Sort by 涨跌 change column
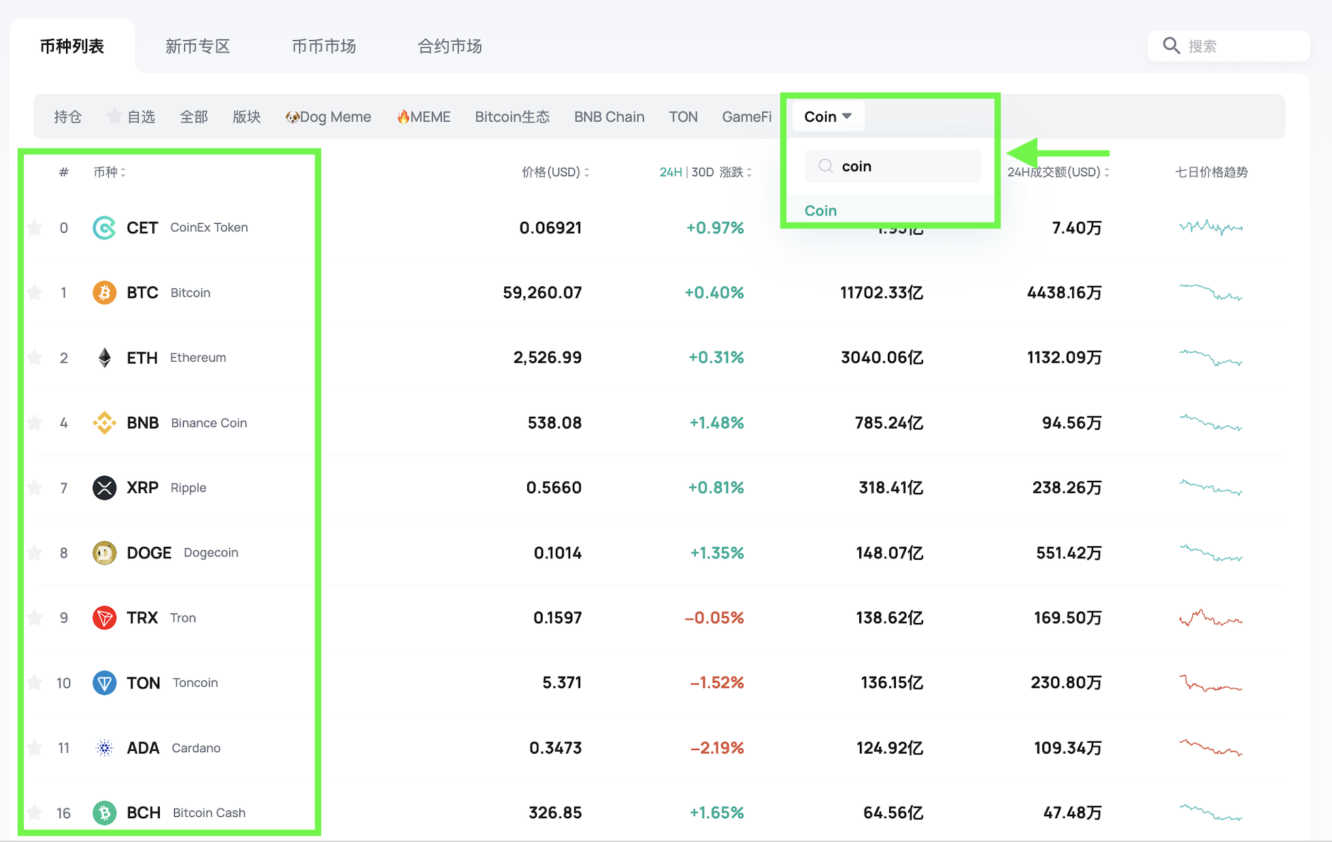 [735, 172]
